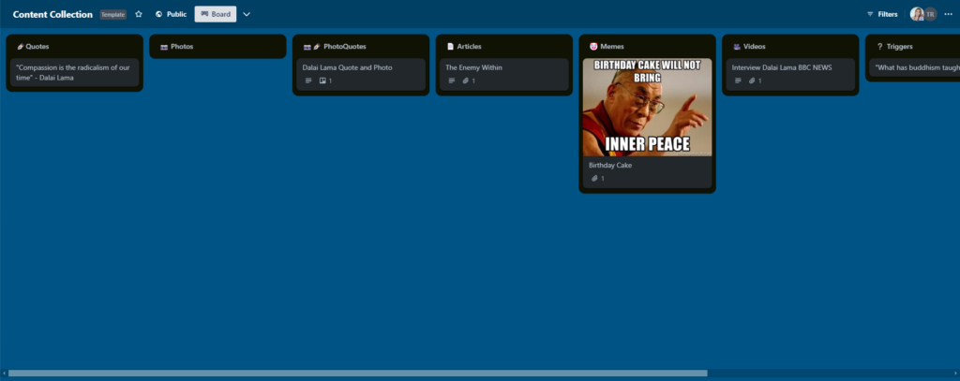
Task: Click the Content Collection board title
Action: coord(52,14)
